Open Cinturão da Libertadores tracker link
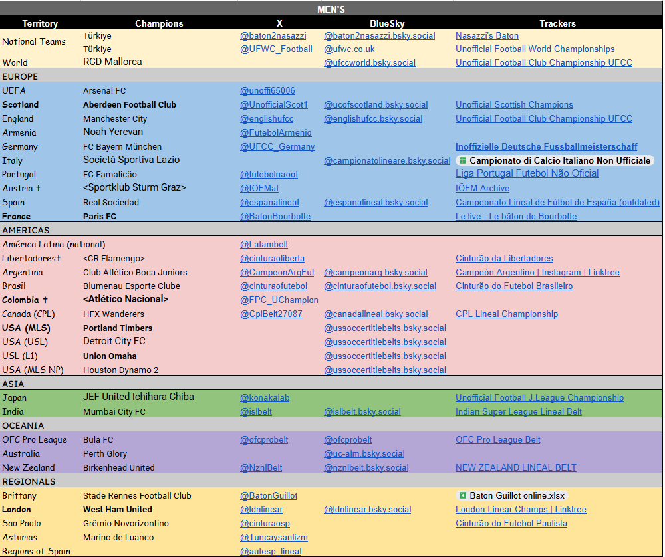The height and width of the screenshot is (557, 665). (504, 259)
